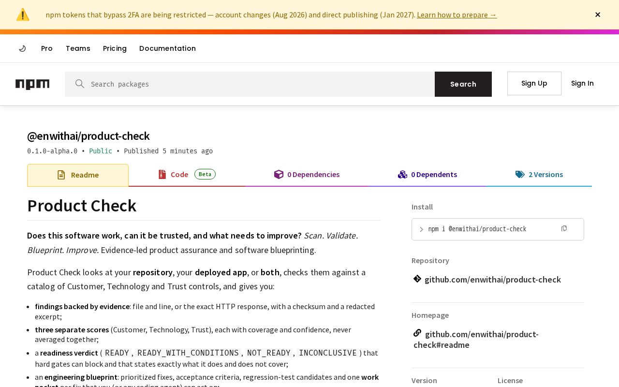This screenshot has height=387, width=619.
Task: Click the Homepage section heading
Action: (x=430, y=315)
